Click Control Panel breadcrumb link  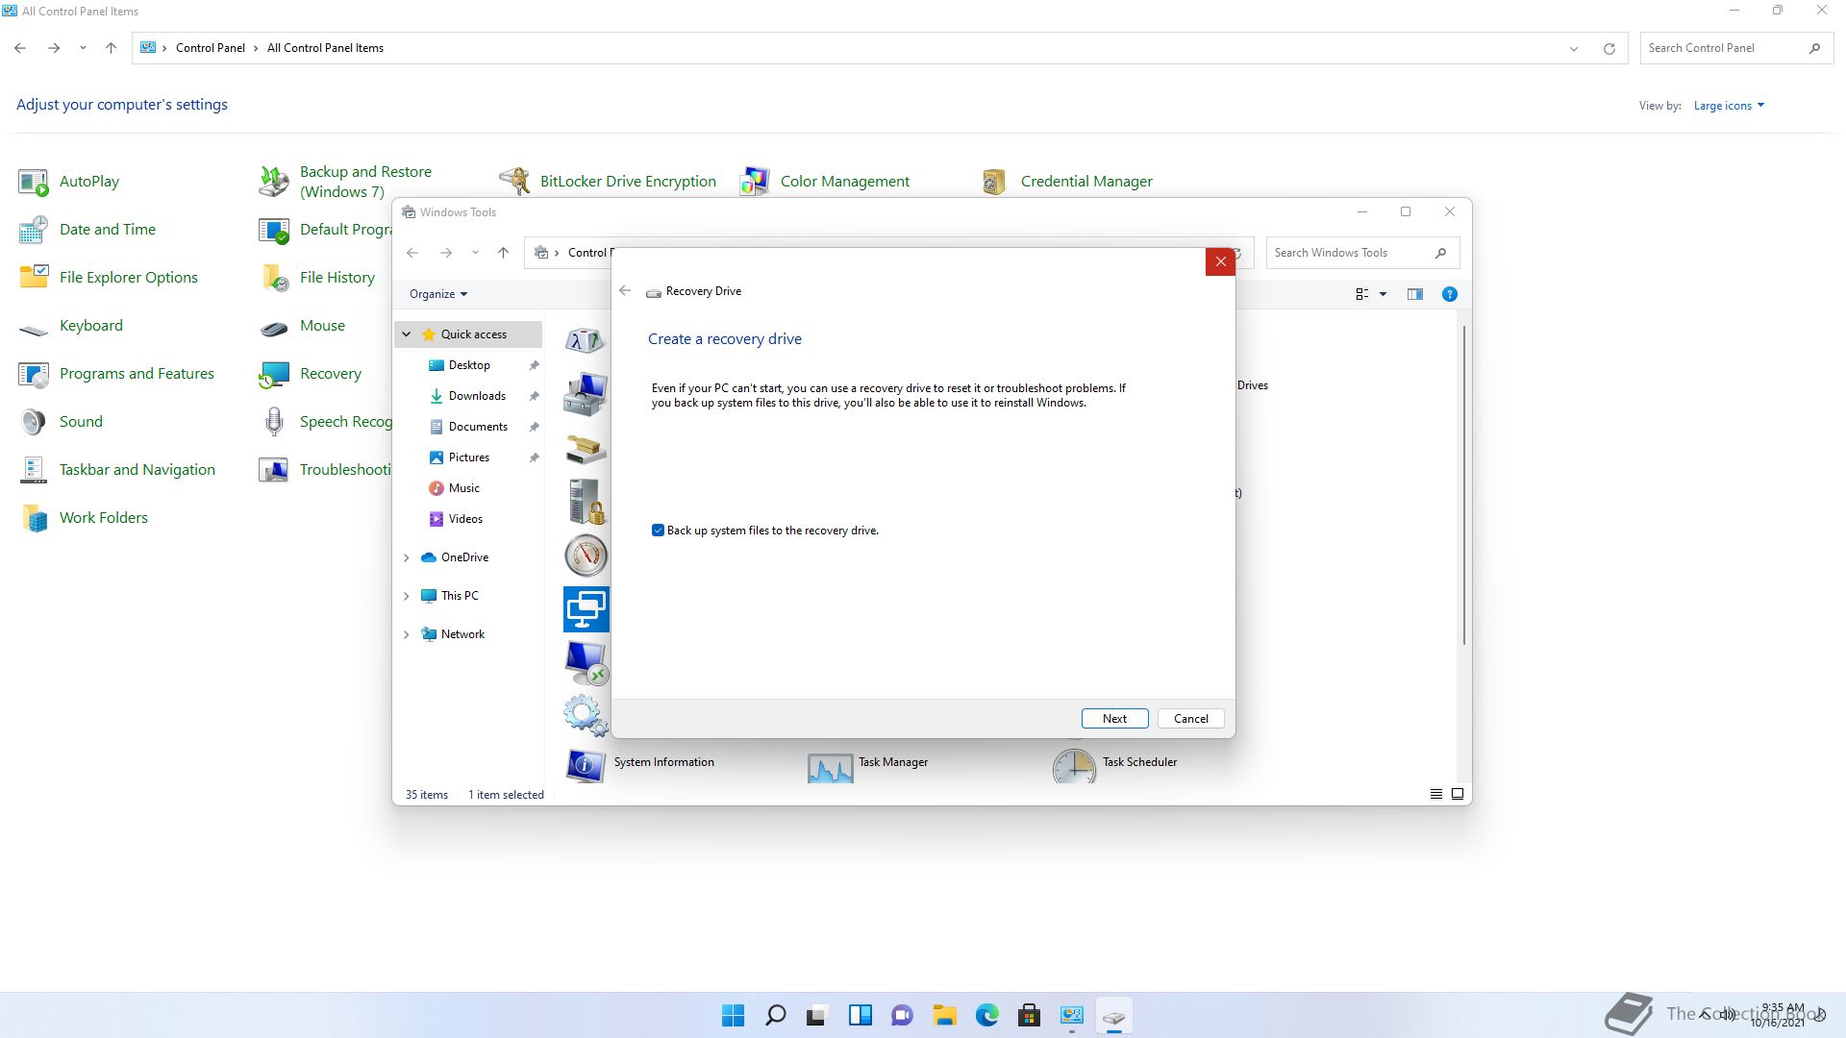coord(210,48)
